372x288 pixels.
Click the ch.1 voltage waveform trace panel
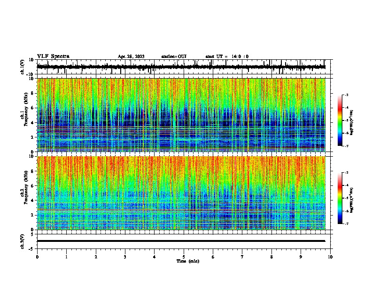[184, 67]
